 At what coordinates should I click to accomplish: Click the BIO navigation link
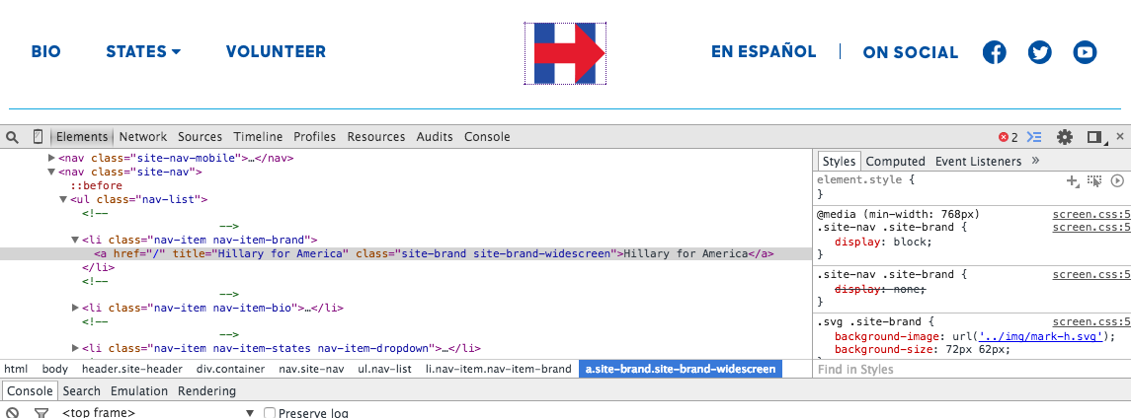pos(46,52)
